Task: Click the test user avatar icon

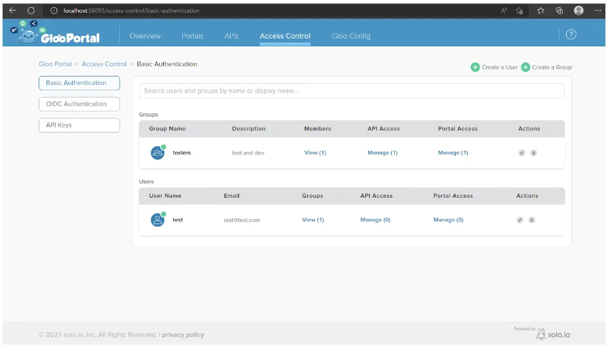Action: [158, 220]
